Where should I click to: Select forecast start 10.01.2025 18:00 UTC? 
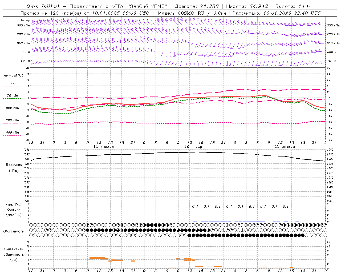click(120, 13)
